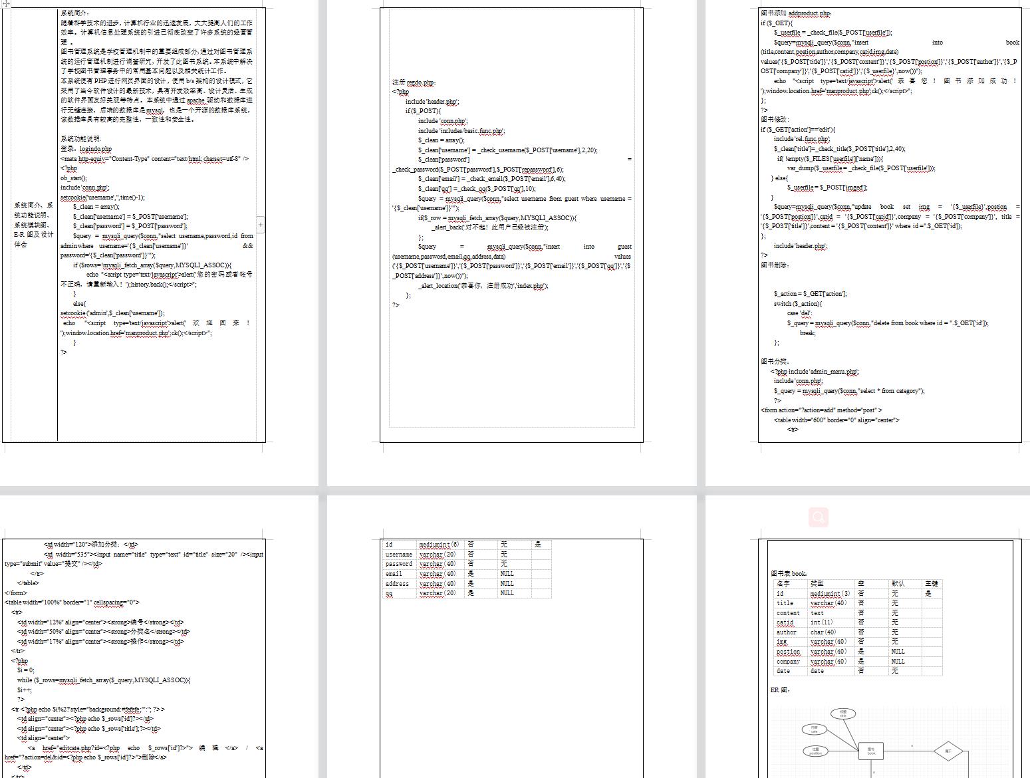The width and height of the screenshot is (1030, 778).
Task: Click the 图书修改 heading
Action: (775, 120)
